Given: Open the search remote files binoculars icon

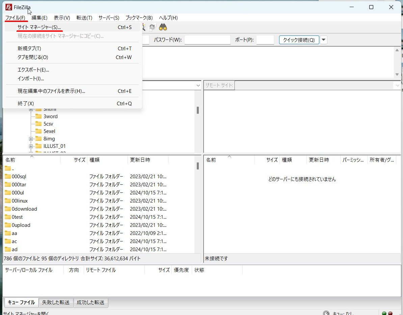Looking at the screenshot, I should [163, 27].
